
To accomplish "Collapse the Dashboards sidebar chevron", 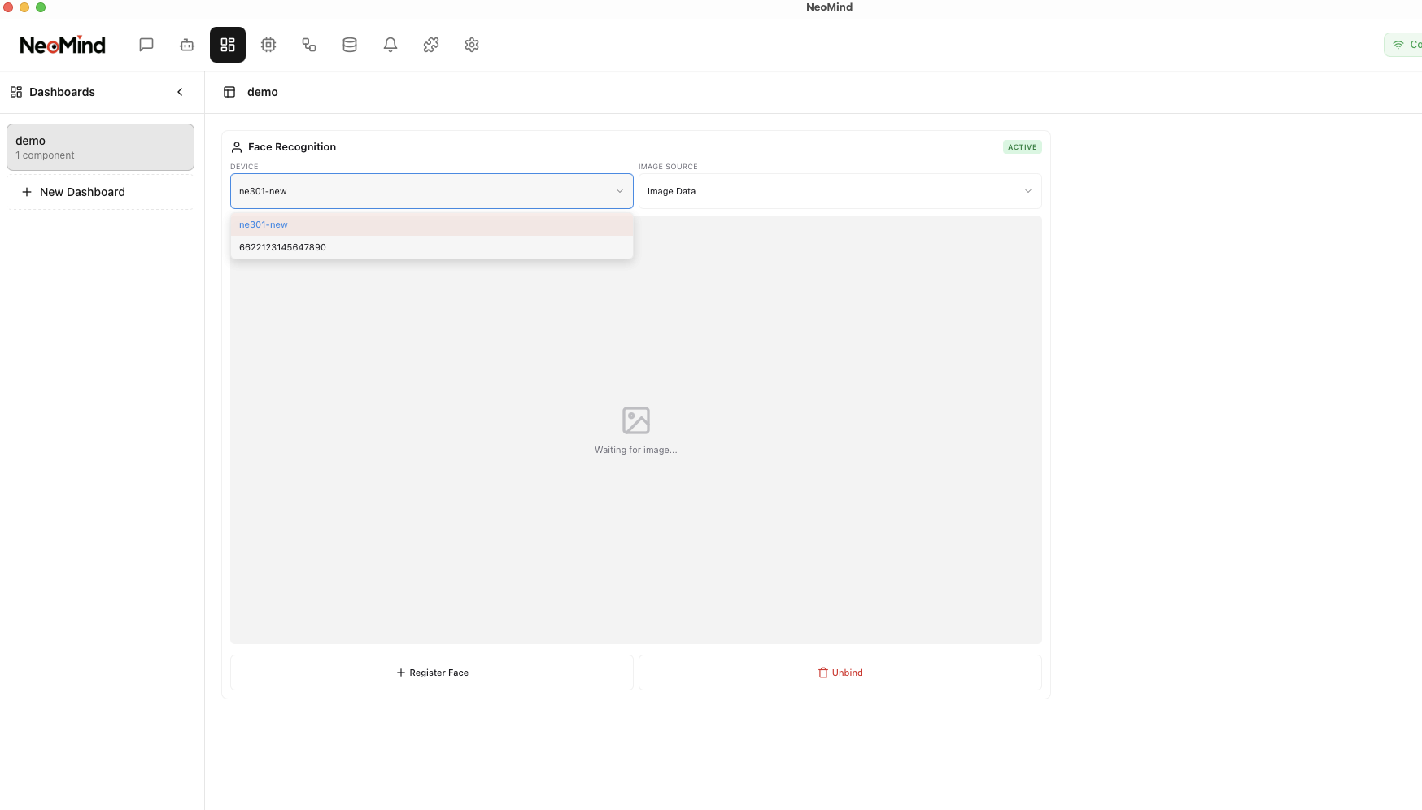I will [x=180, y=92].
